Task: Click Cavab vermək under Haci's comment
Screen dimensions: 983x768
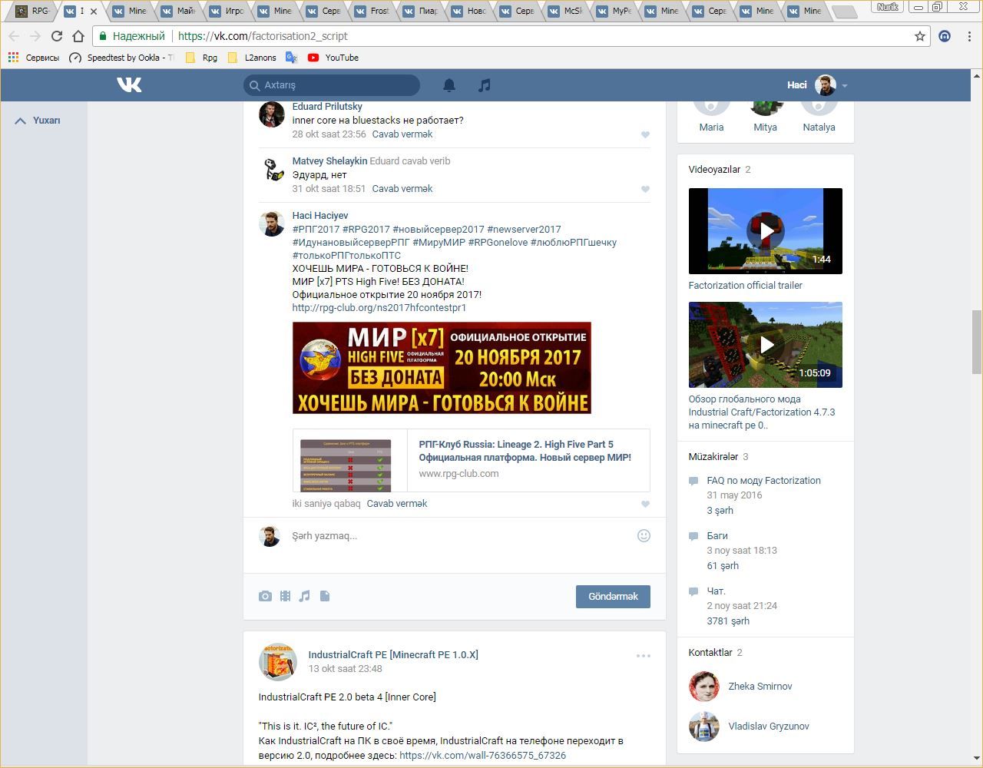Action: pyautogui.click(x=396, y=504)
